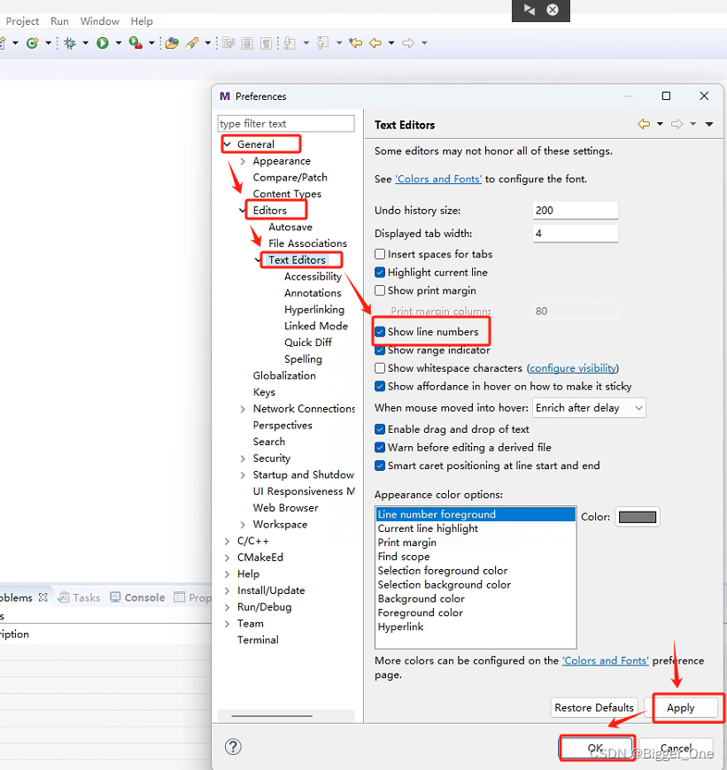Select the Profile icon in the toolbar
This screenshot has width=727, height=770.
pyautogui.click(x=135, y=42)
